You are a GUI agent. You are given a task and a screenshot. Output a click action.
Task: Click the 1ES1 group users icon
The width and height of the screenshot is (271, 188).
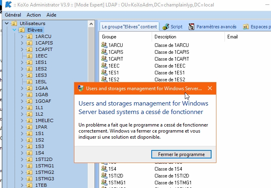pyautogui.click(x=104, y=73)
